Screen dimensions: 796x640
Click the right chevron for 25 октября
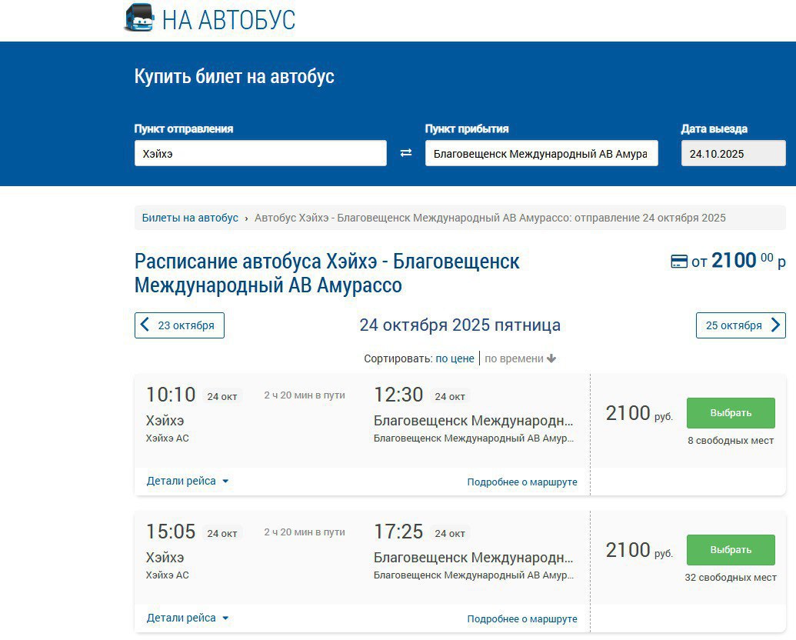(x=776, y=325)
